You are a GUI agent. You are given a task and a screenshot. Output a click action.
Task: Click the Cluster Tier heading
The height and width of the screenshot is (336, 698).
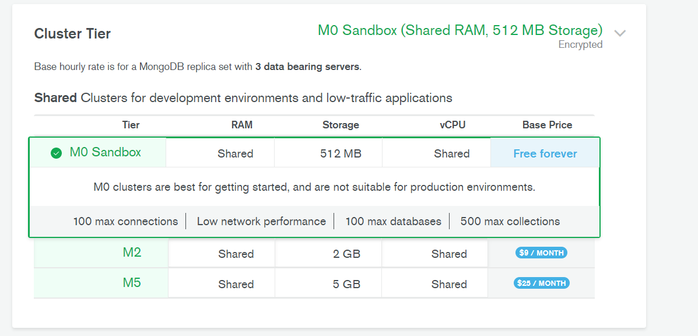coord(72,33)
